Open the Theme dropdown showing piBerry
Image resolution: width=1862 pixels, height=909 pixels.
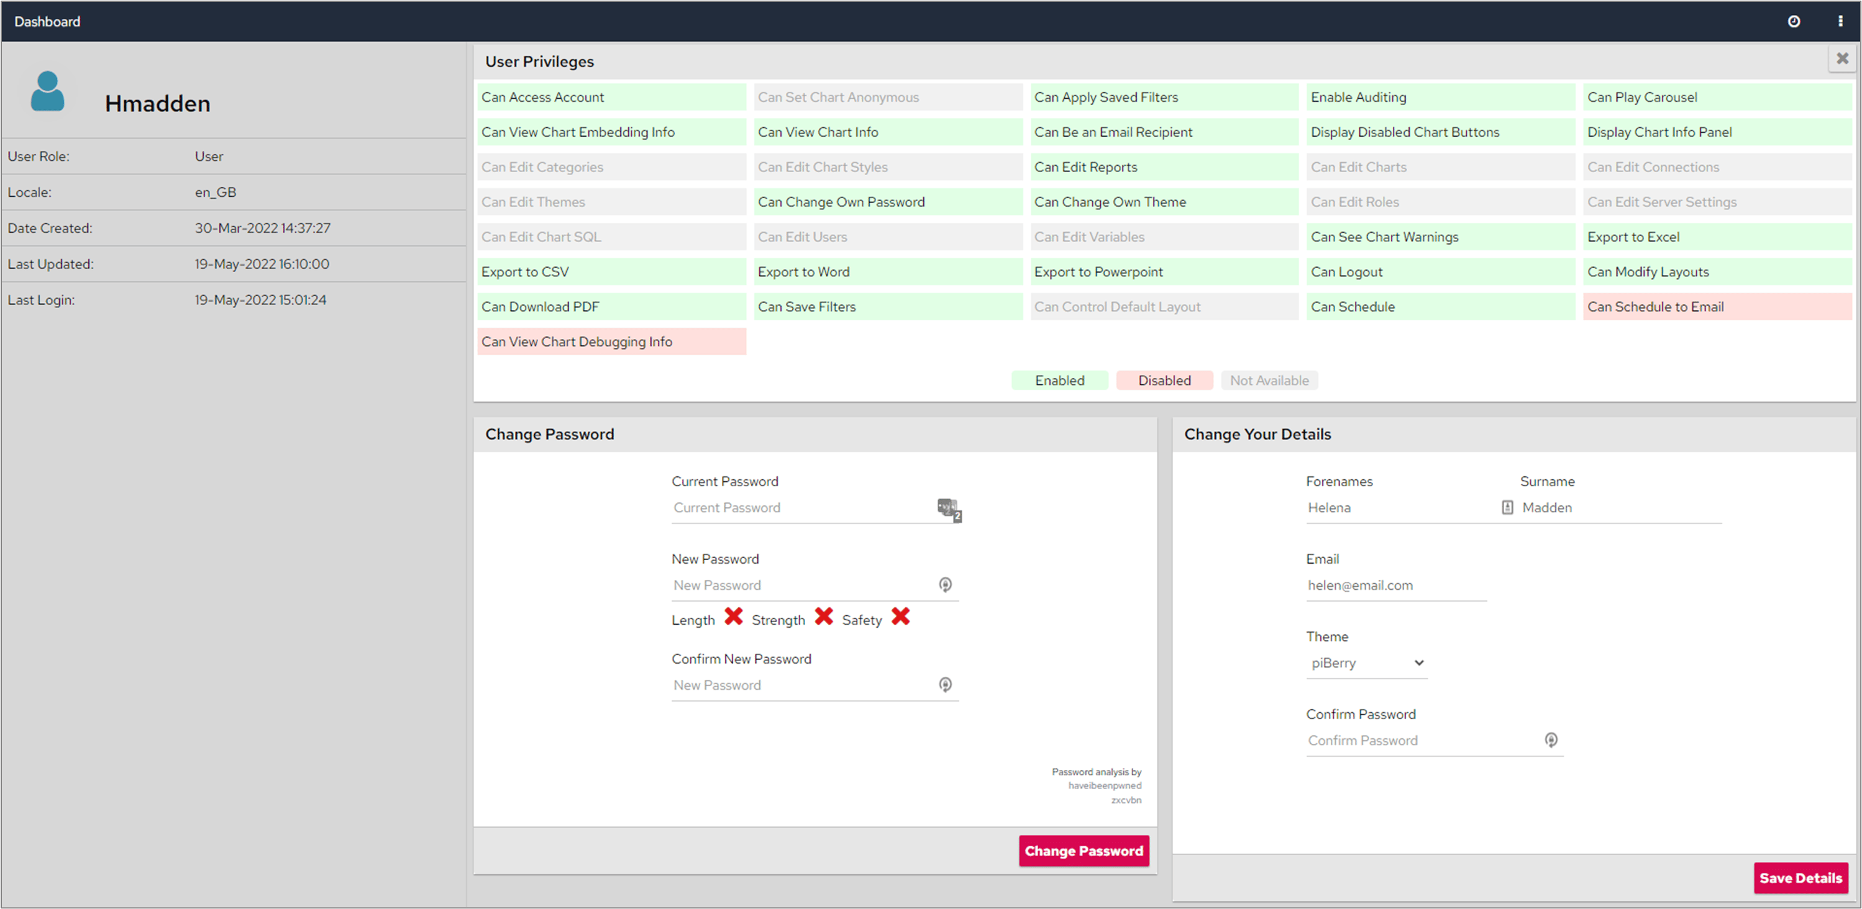[x=1367, y=663]
